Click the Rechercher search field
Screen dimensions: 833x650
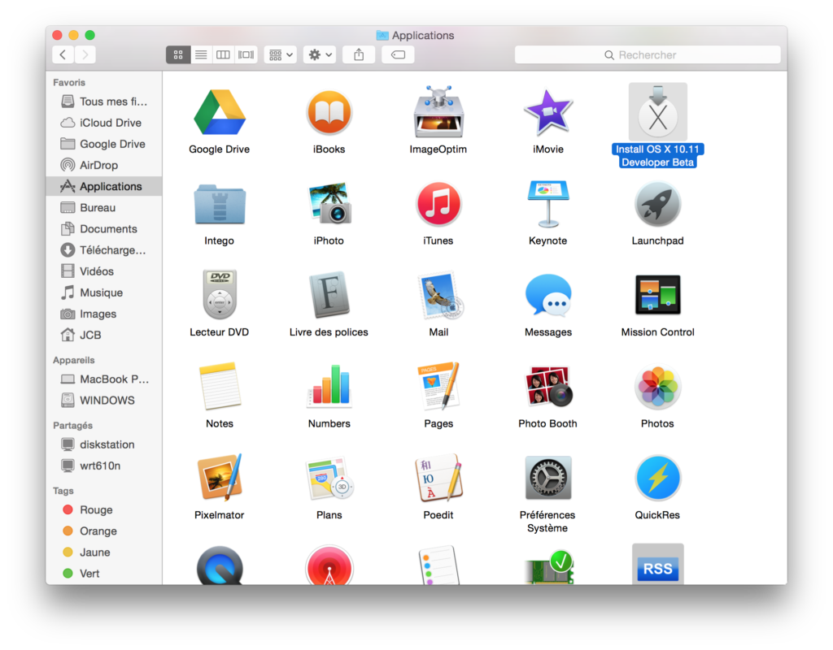click(648, 54)
